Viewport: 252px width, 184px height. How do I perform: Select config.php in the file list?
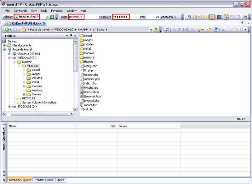90,66
